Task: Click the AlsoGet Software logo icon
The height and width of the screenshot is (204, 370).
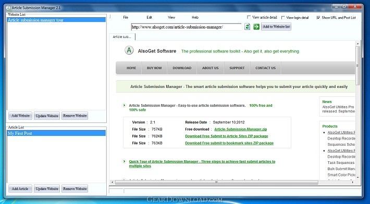Action: point(129,50)
